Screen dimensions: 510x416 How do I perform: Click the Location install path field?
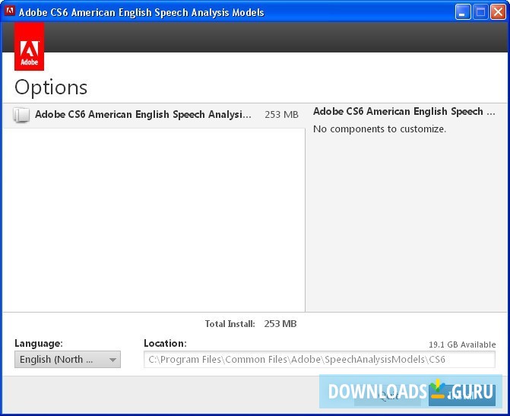(x=319, y=360)
